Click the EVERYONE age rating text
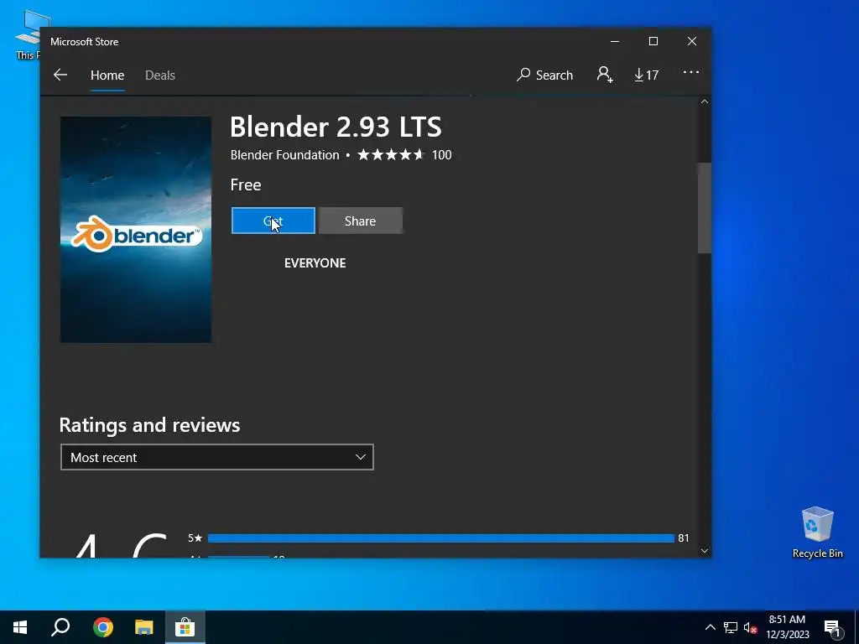859x644 pixels. (315, 262)
